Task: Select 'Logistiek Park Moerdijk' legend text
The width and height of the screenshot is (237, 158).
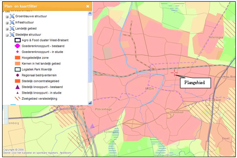Action: tap(37, 69)
